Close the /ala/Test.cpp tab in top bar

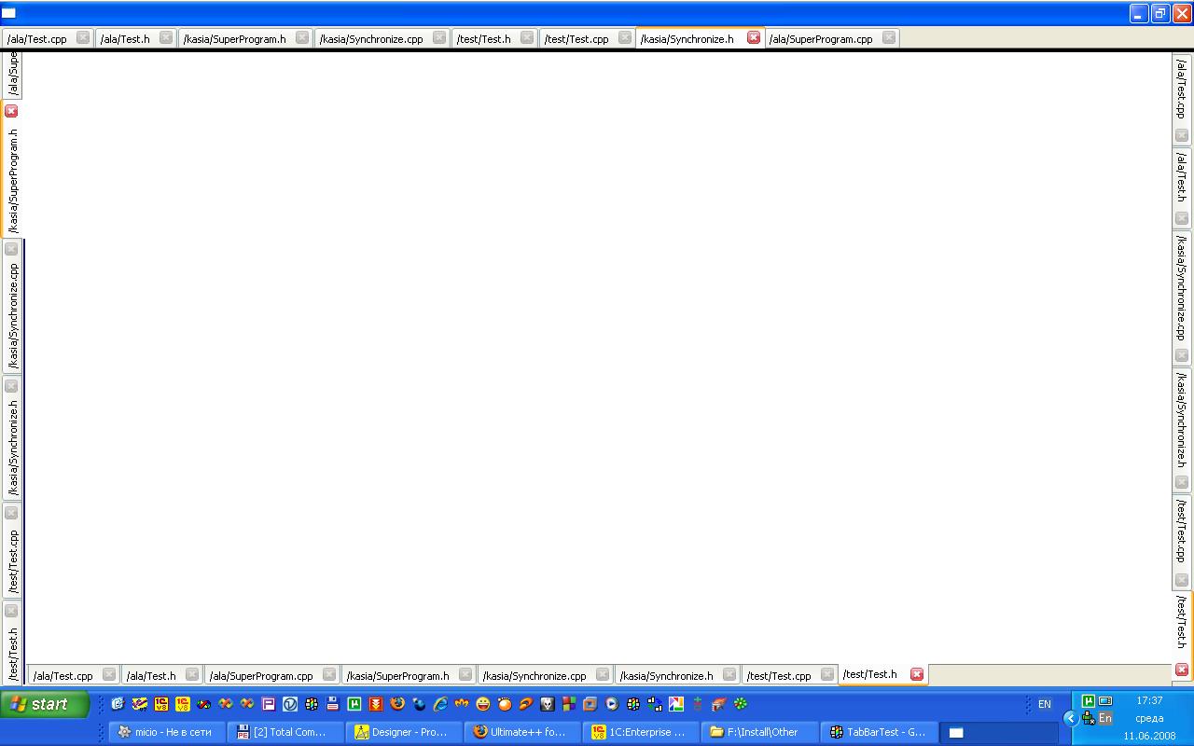pos(83,38)
